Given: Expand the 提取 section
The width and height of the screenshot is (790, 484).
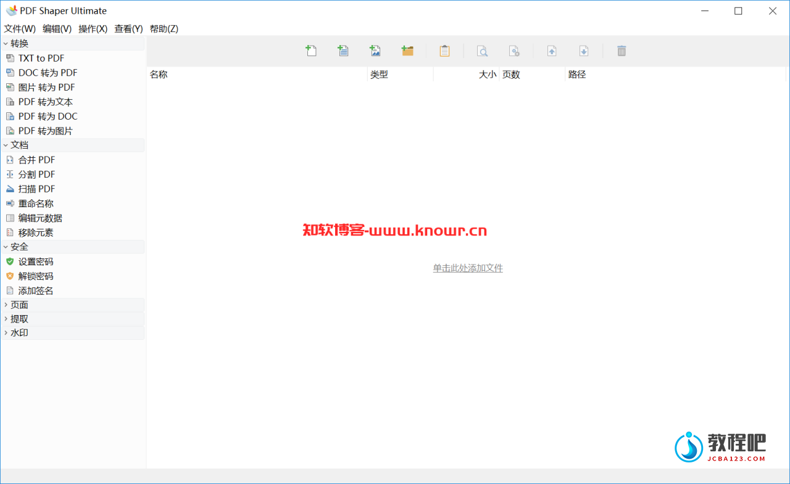Looking at the screenshot, I should pos(6,319).
